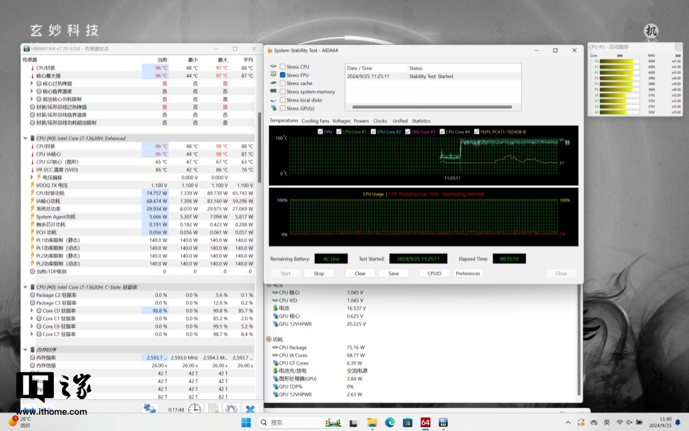
Task: Collapse CPU [#0] i7-13620H Enhanced section
Action: pos(26,138)
